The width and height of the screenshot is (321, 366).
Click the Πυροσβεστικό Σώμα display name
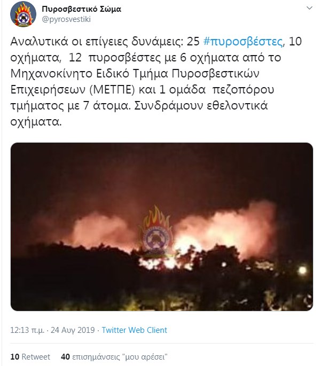(81, 9)
